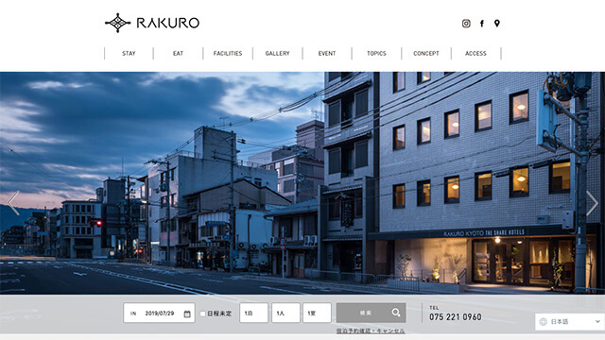Open the 1泊 nights selector
The height and width of the screenshot is (340, 605).
click(253, 313)
